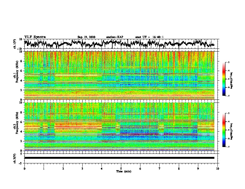The height and width of the screenshot is (189, 245).
Task: Click the ch.1(V) waveform axis label
Action: tap(15, 44)
